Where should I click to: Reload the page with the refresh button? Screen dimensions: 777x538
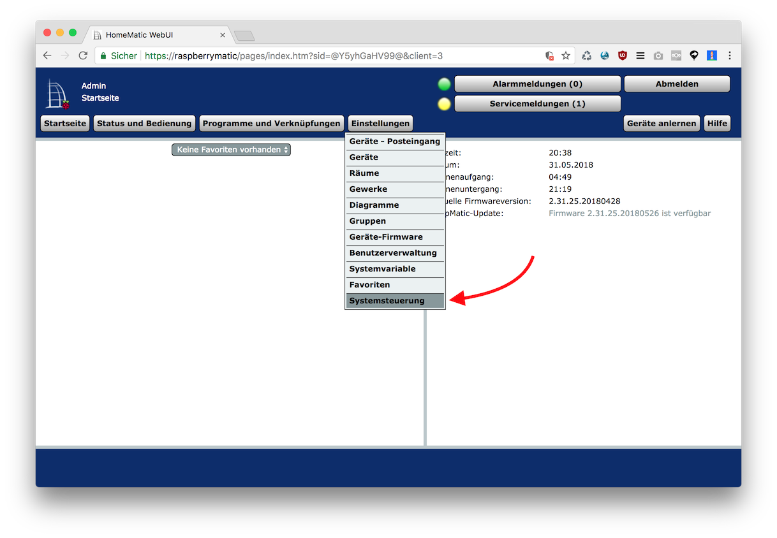[83, 56]
